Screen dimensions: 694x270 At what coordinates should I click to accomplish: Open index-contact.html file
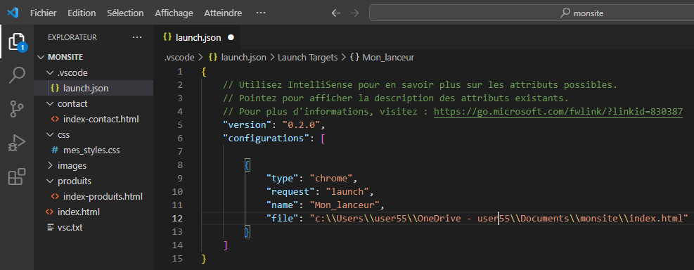(94, 119)
